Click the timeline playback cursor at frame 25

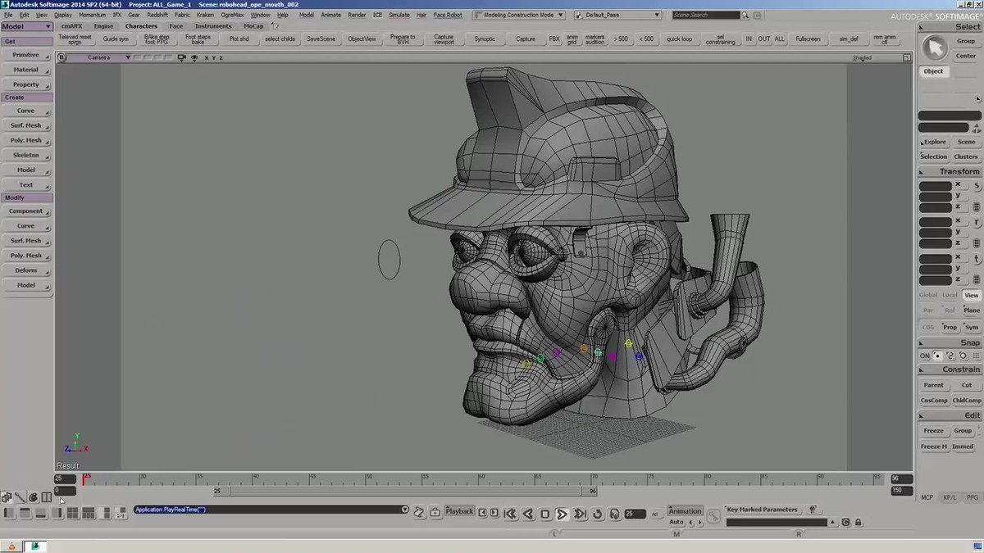click(x=83, y=479)
